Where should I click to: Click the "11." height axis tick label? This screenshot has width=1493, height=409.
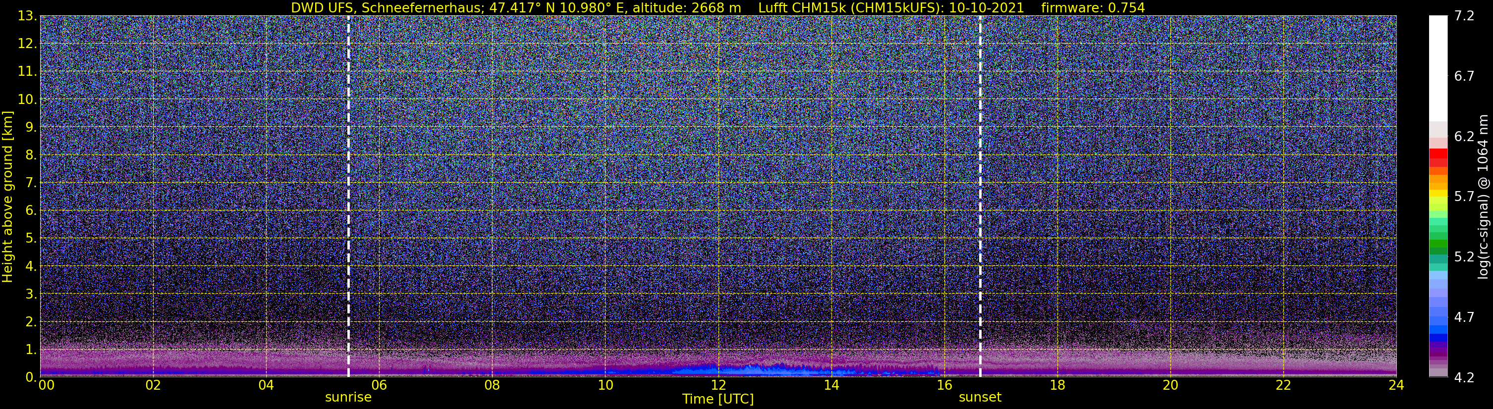[27, 72]
